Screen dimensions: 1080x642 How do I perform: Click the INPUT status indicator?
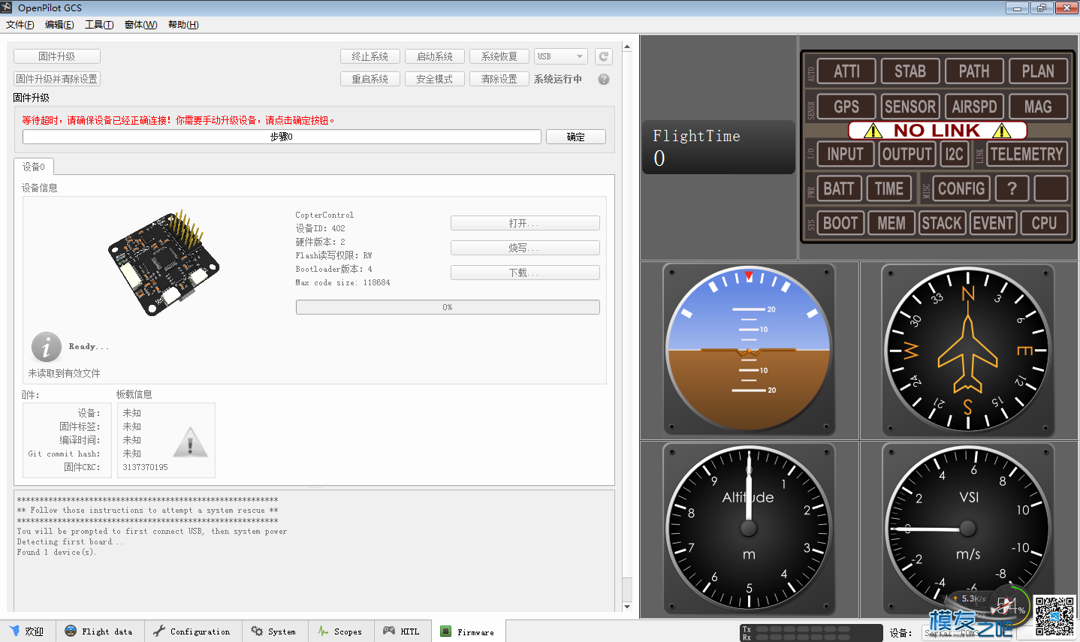pyautogui.click(x=846, y=154)
